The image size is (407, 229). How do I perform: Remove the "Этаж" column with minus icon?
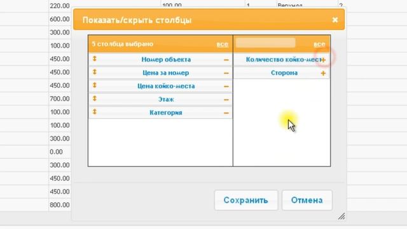tap(226, 100)
